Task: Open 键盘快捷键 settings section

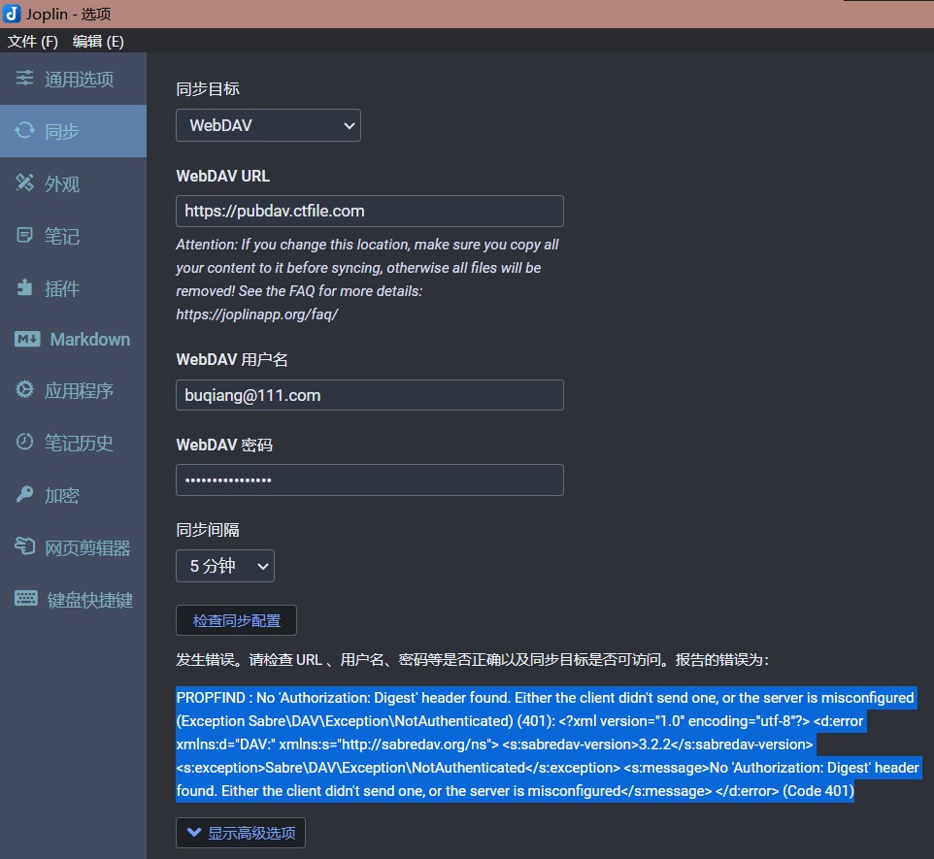Action: click(x=73, y=599)
